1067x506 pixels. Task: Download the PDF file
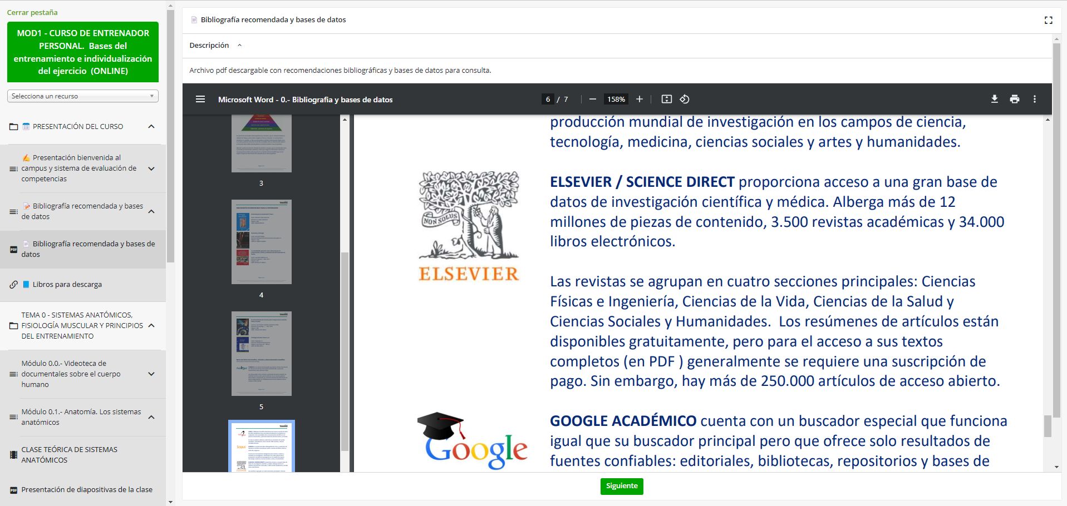coord(995,100)
